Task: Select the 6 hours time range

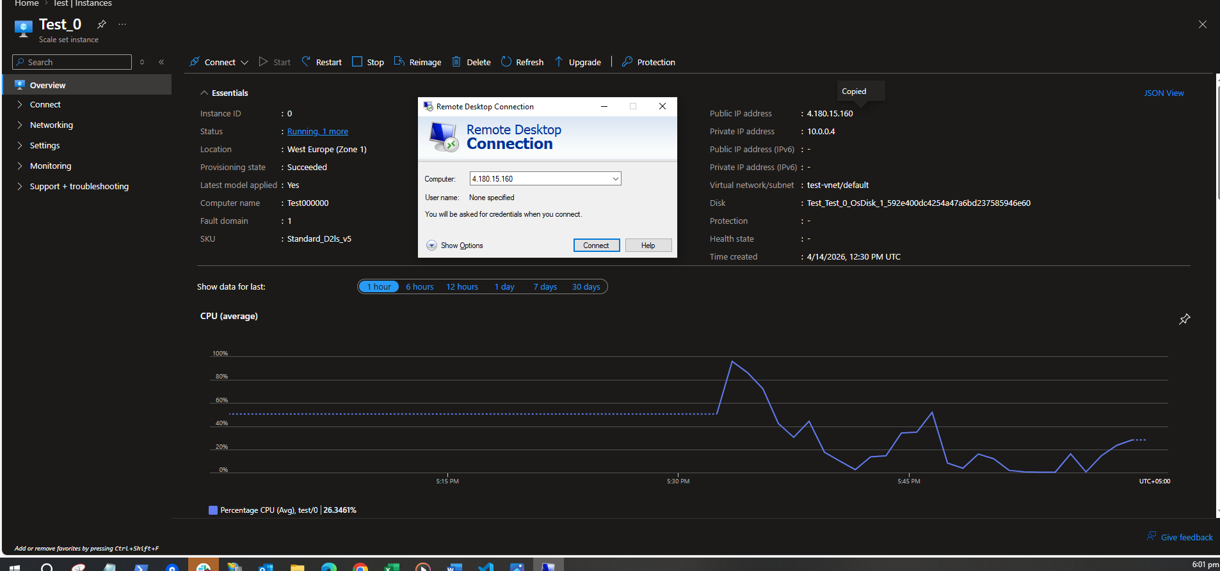Action: [x=420, y=286]
